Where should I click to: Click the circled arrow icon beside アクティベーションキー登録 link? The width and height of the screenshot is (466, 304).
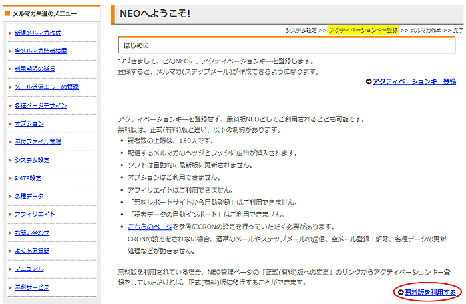pos(369,81)
